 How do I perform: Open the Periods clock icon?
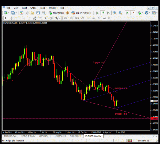pos(146,13)
